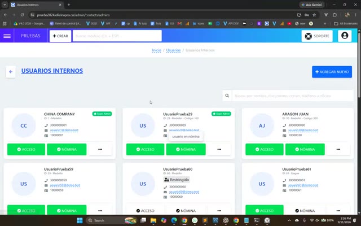Open File Explorer from taskbar
This screenshot has width=361, height=226.
[x=153, y=220]
